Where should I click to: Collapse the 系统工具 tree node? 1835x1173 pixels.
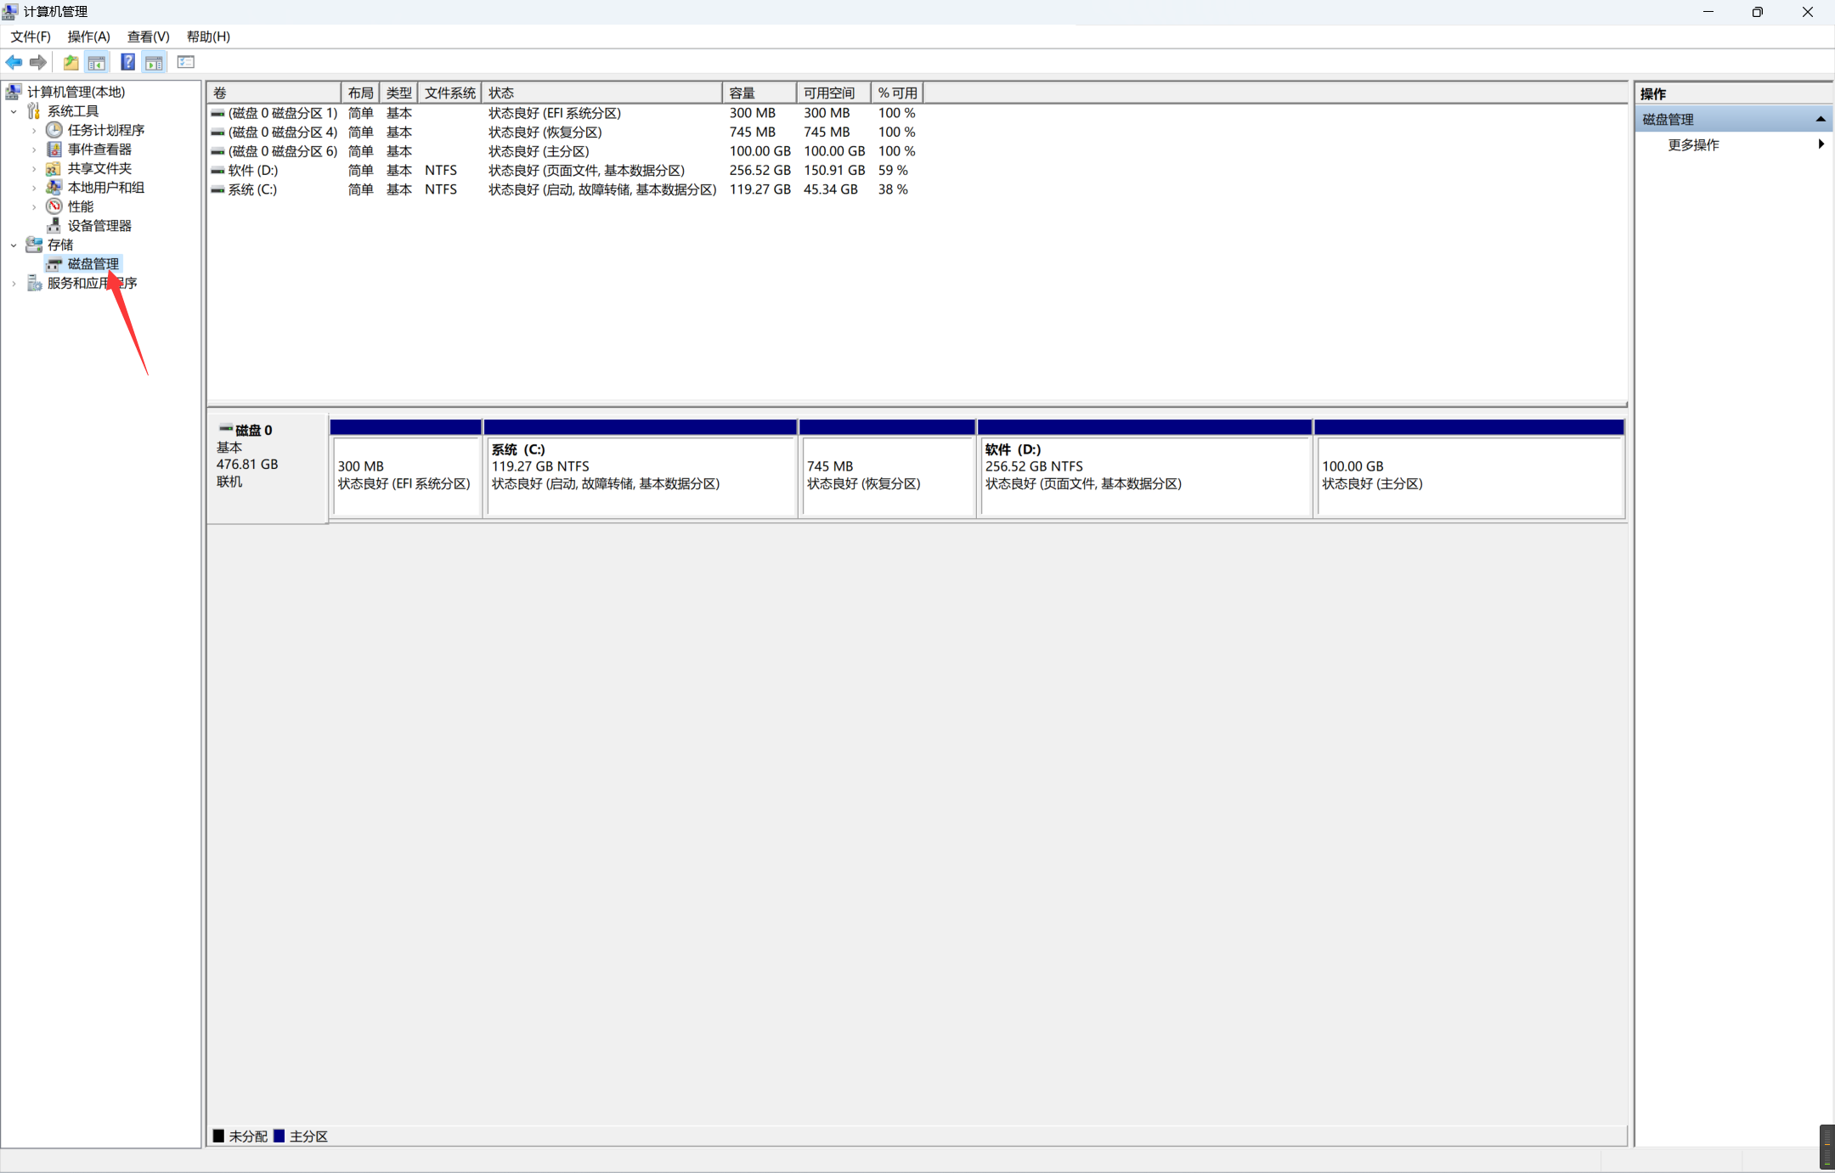[14, 111]
